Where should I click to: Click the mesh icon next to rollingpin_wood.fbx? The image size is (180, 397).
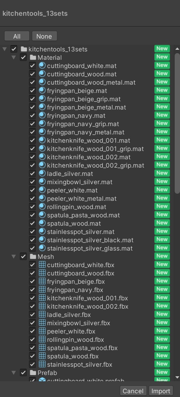click(42, 339)
